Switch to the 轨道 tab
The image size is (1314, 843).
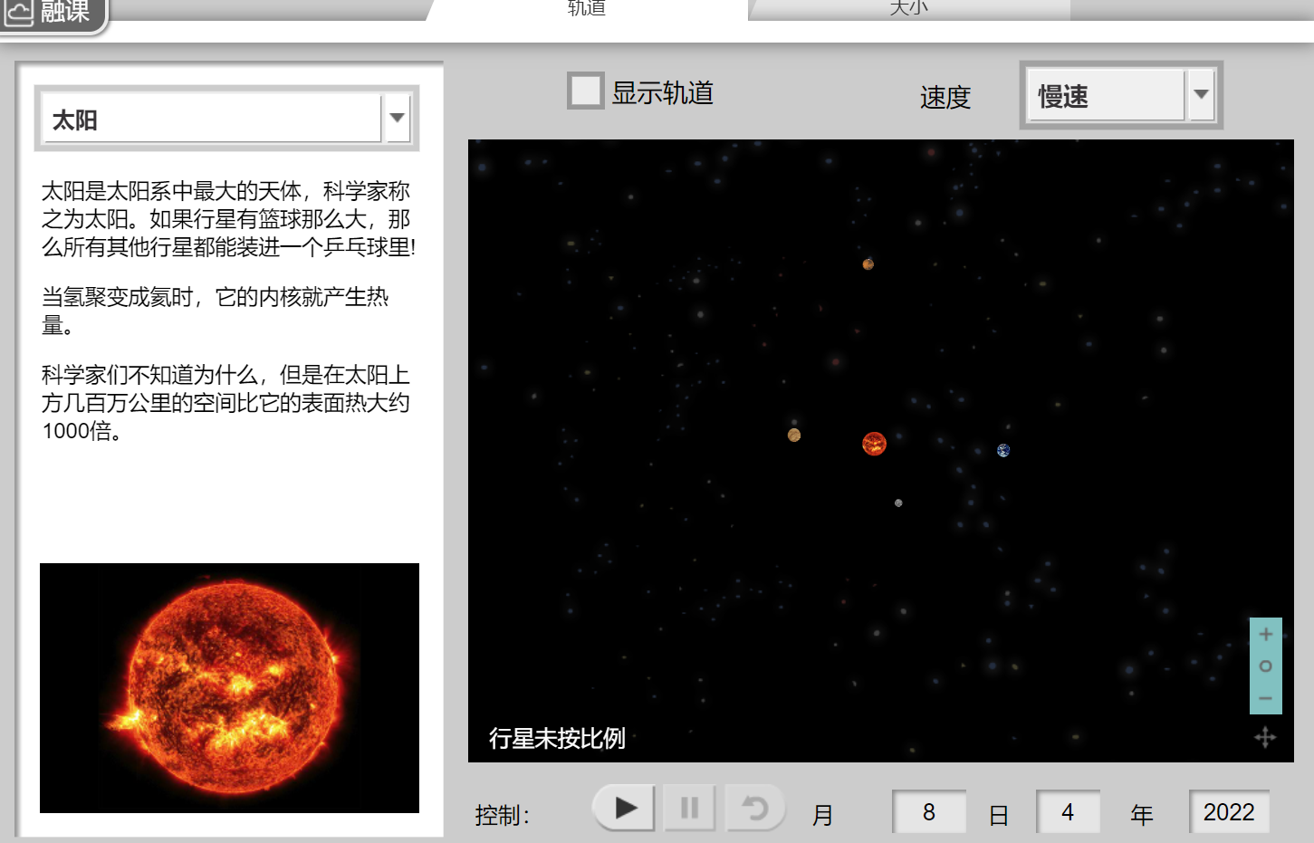click(585, 9)
